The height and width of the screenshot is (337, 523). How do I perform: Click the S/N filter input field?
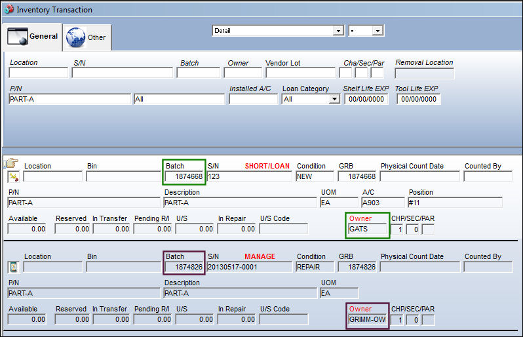click(x=122, y=73)
